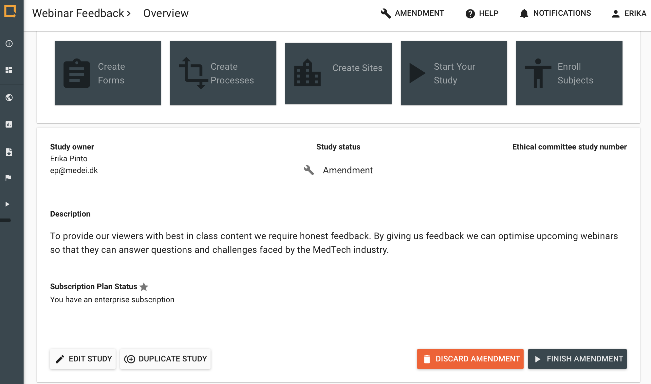Click the play arrow icon in sidebar
The width and height of the screenshot is (651, 384).
click(8, 204)
